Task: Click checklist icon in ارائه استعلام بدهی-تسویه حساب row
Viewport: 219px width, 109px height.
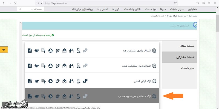Action: point(44,96)
